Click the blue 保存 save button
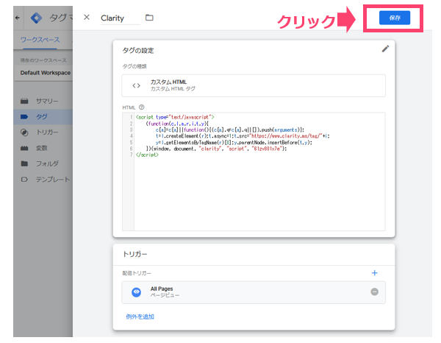The image size is (441, 343). [394, 18]
